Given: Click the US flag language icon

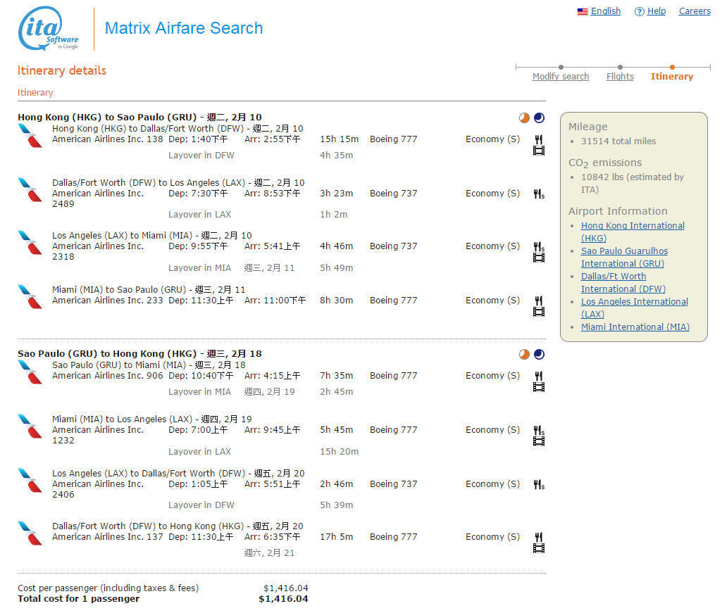Looking at the screenshot, I should [x=583, y=11].
